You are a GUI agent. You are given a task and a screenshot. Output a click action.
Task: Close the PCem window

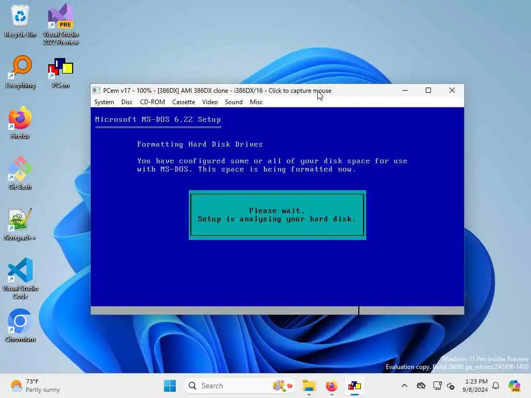click(452, 90)
